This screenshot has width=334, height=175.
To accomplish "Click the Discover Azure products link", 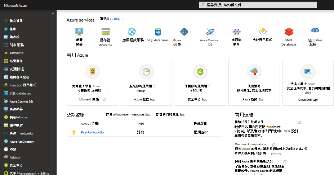I will point(250,144).
